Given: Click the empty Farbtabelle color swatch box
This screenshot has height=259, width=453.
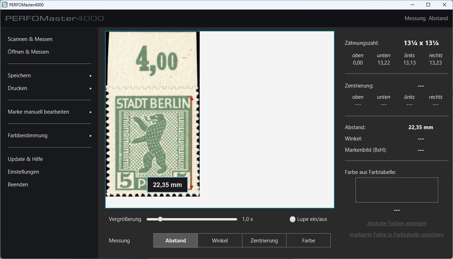Looking at the screenshot, I should (396, 190).
